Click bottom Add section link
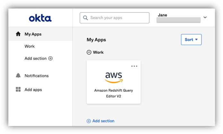The width and height of the screenshot is (223, 134). (103, 121)
